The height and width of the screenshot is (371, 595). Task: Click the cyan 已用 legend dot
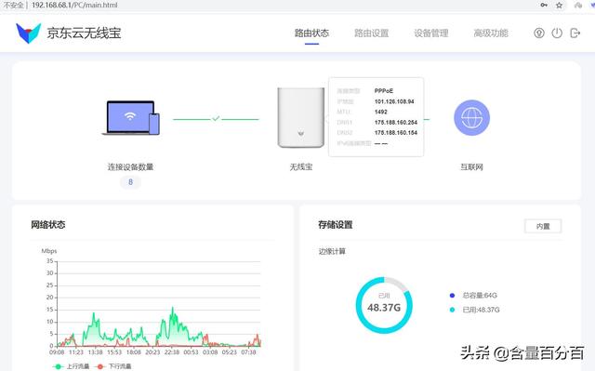pos(452,310)
